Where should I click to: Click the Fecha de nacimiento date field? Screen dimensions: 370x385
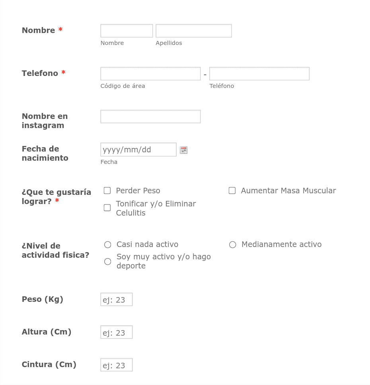click(x=138, y=150)
